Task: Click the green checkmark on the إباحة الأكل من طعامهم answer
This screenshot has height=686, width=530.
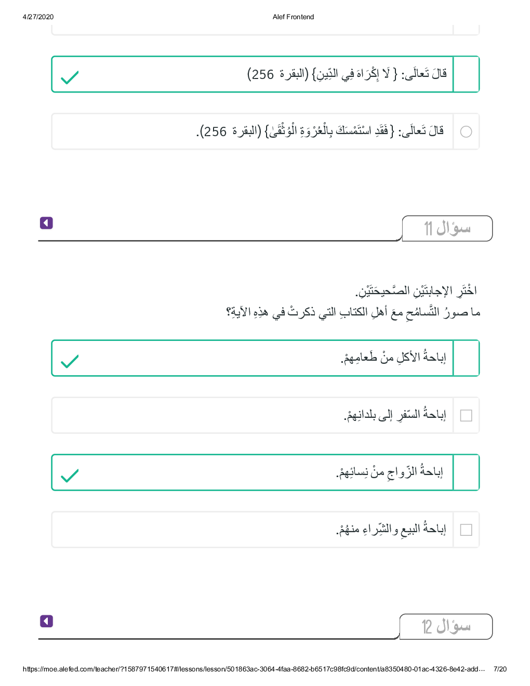Action: pos(70,361)
